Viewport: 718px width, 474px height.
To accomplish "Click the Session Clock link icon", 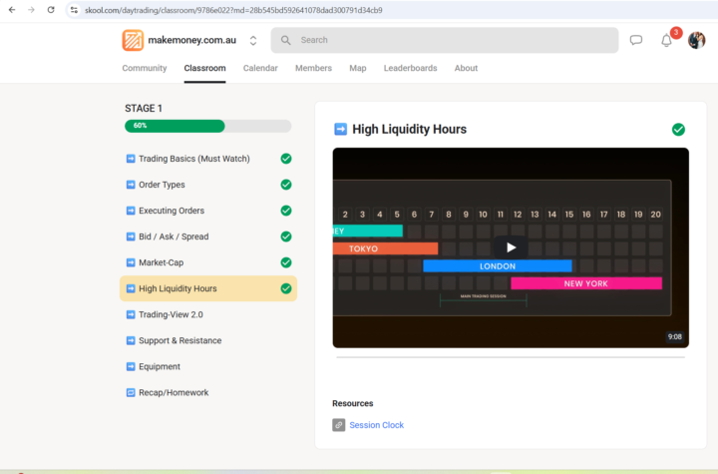I will pos(339,425).
